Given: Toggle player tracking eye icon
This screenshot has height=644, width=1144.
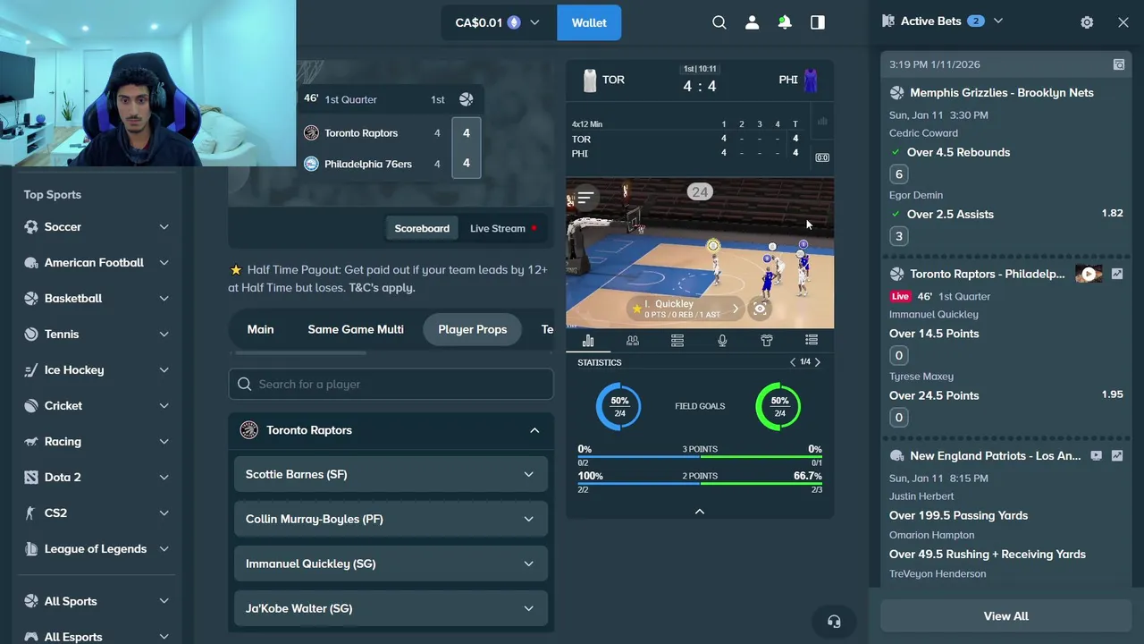Looking at the screenshot, I should click(x=760, y=309).
